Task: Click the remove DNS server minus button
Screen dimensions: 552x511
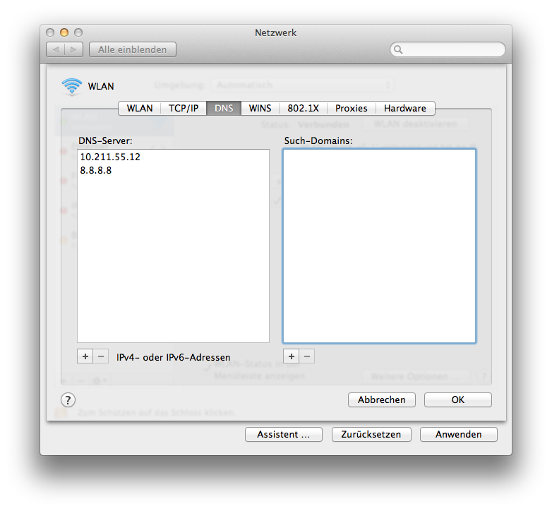Action: tap(101, 356)
